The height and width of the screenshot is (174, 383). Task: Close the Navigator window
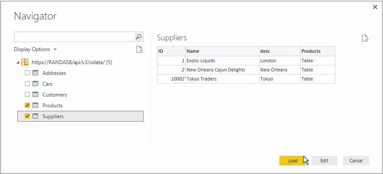click(375, 7)
